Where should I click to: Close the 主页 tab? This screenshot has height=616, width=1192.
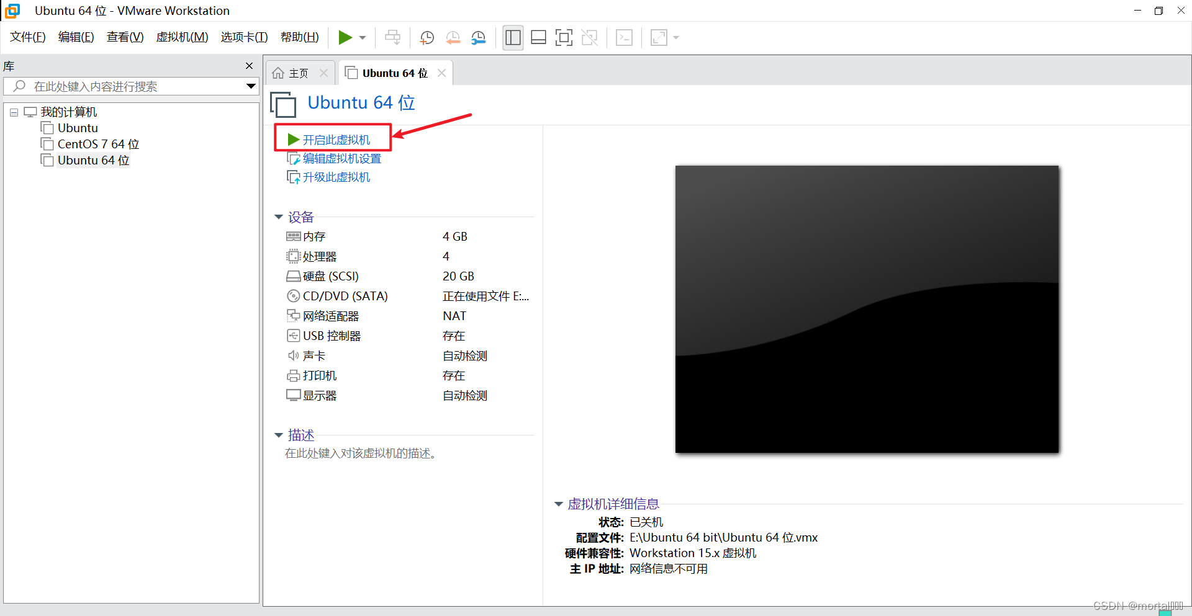(323, 73)
